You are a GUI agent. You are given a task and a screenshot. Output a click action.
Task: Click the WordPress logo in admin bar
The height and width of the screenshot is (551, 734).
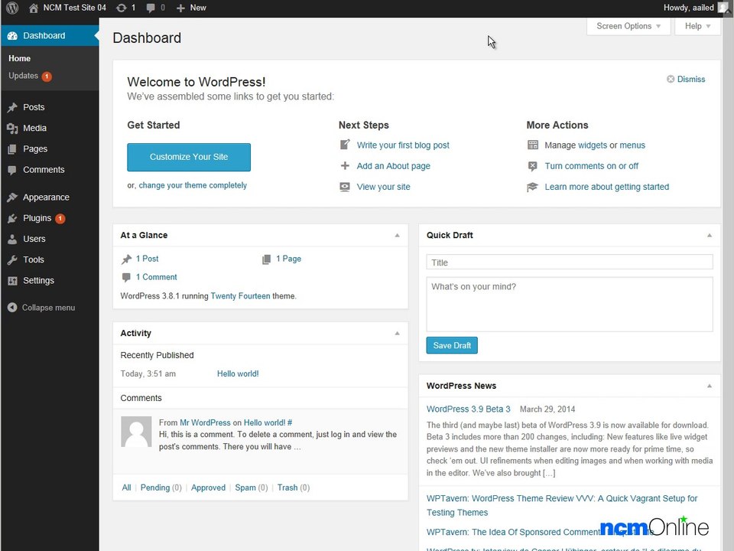point(12,8)
